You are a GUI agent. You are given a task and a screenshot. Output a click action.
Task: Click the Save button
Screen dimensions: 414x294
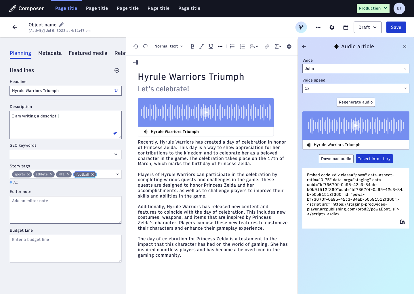(x=396, y=27)
